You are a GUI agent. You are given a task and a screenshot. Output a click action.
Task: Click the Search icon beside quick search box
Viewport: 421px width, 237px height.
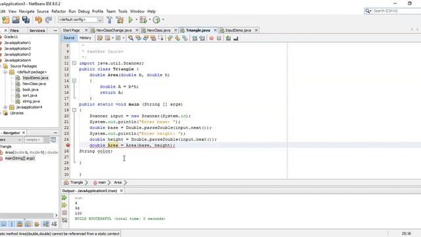point(368,11)
